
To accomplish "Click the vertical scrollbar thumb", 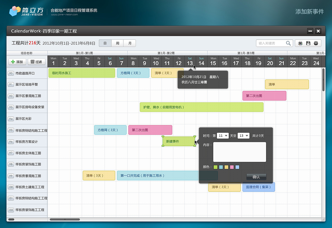I will 323,80.
